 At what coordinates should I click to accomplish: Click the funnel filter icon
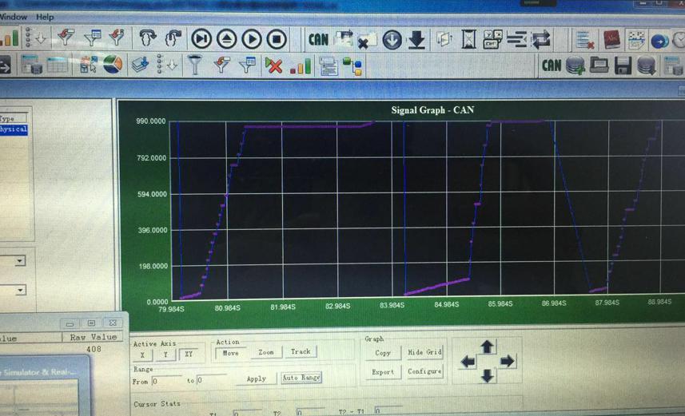pyautogui.click(x=195, y=65)
